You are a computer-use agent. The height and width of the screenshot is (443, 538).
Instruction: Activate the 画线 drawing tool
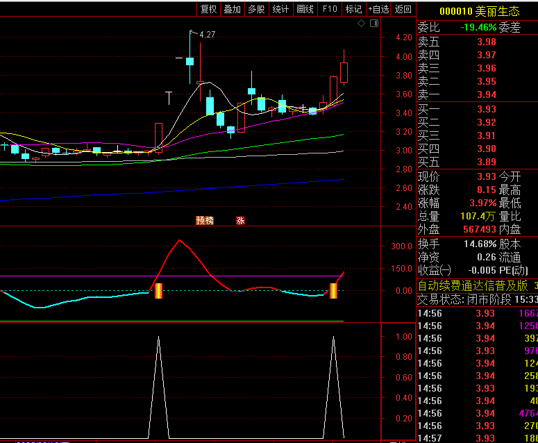coord(305,9)
